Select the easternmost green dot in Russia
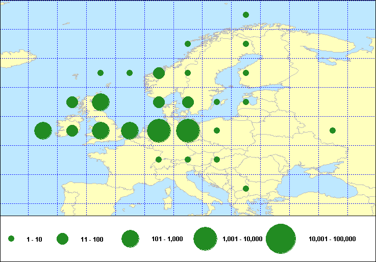Image resolution: width=376 pixels, height=262 pixels. (x=333, y=130)
